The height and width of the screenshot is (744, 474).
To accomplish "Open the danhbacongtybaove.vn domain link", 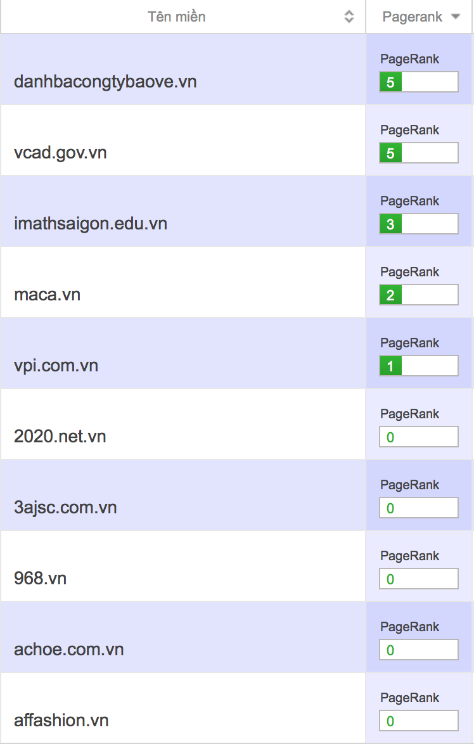I will click(x=105, y=82).
